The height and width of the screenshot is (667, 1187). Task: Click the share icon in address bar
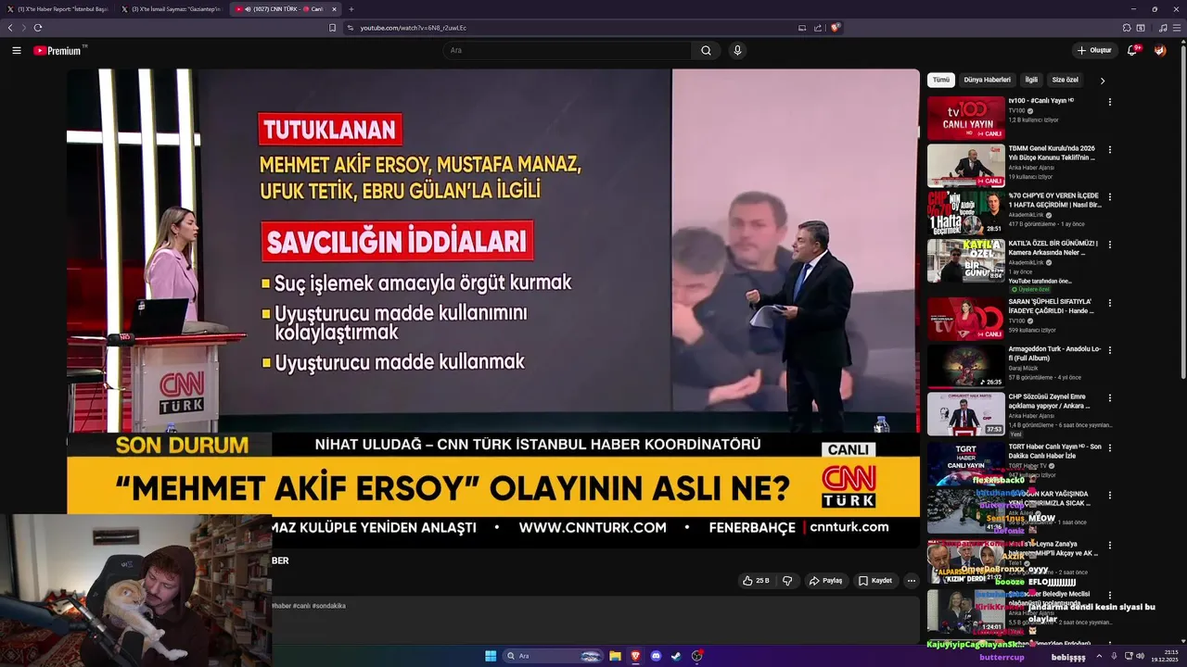tap(818, 28)
